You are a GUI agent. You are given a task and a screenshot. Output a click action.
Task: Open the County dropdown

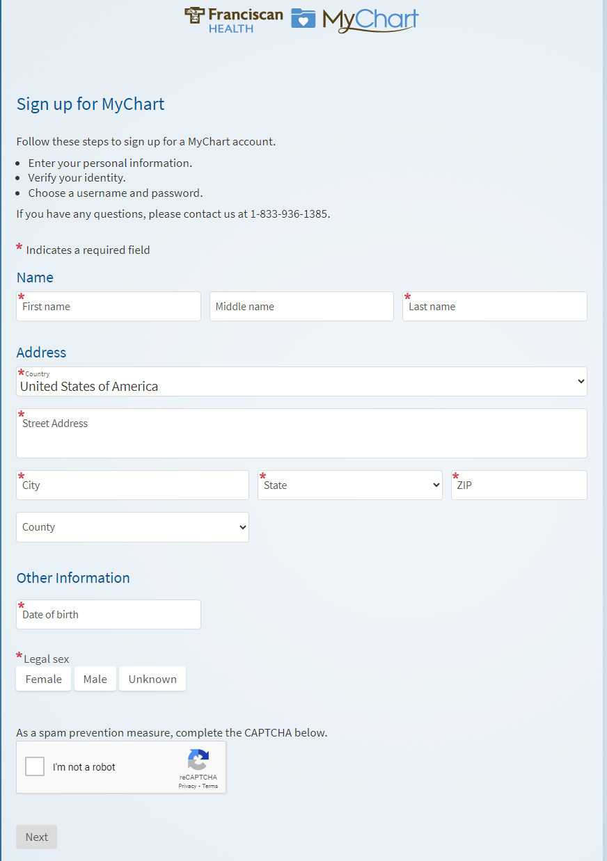coord(132,527)
